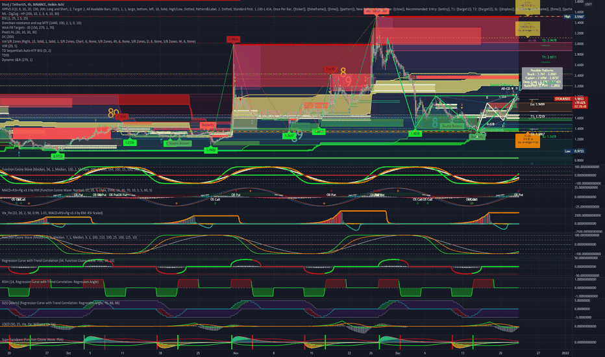Click the green 1.3617 pivot low marker
The image size is (605, 357).
(289, 136)
